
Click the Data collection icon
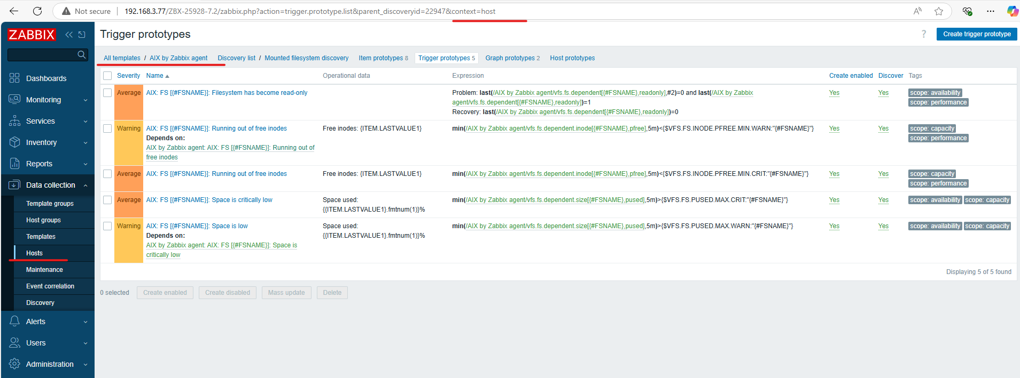[14, 185]
